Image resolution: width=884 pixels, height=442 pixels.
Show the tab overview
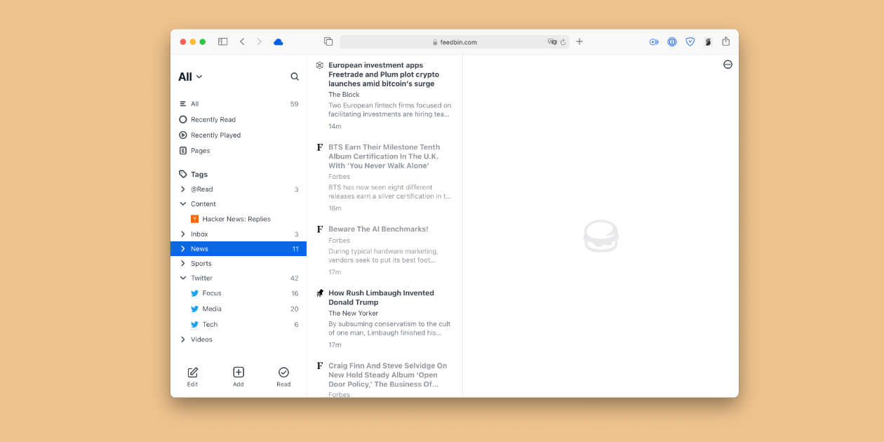(328, 42)
